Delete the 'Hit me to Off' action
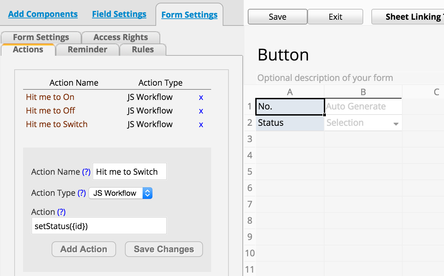Image resolution: width=444 pixels, height=276 pixels. [x=201, y=110]
